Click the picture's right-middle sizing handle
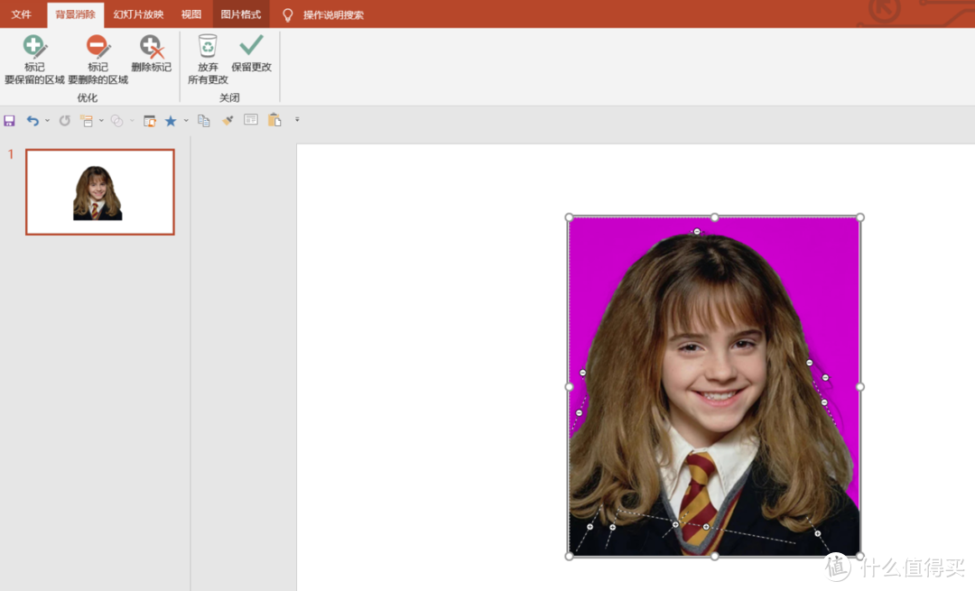This screenshot has height=591, width=975. point(860,386)
